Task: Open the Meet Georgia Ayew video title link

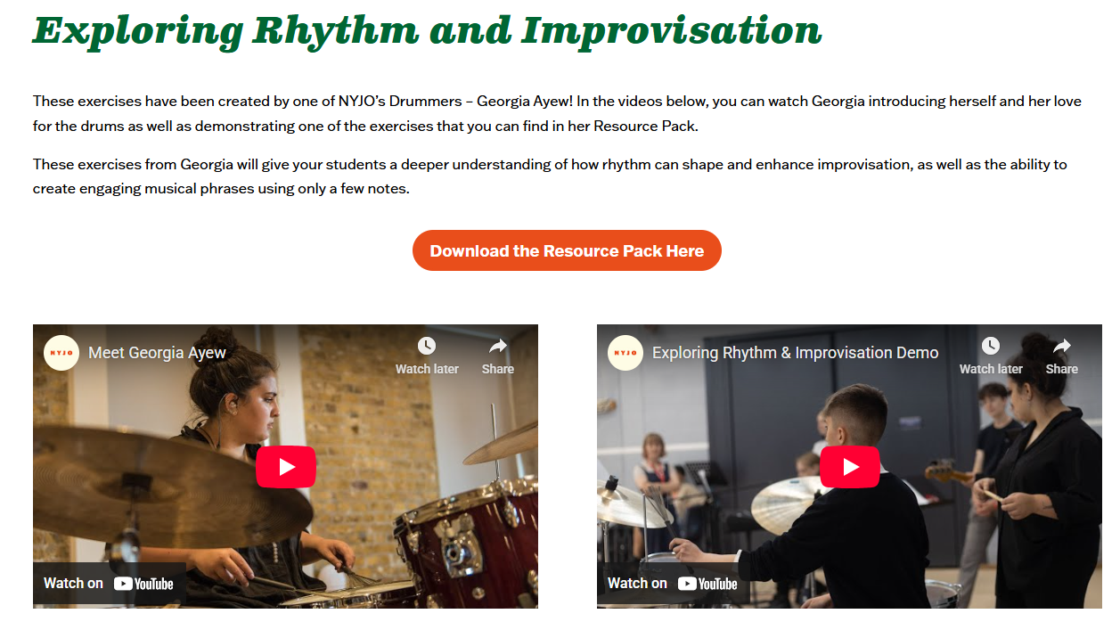Action: point(158,353)
